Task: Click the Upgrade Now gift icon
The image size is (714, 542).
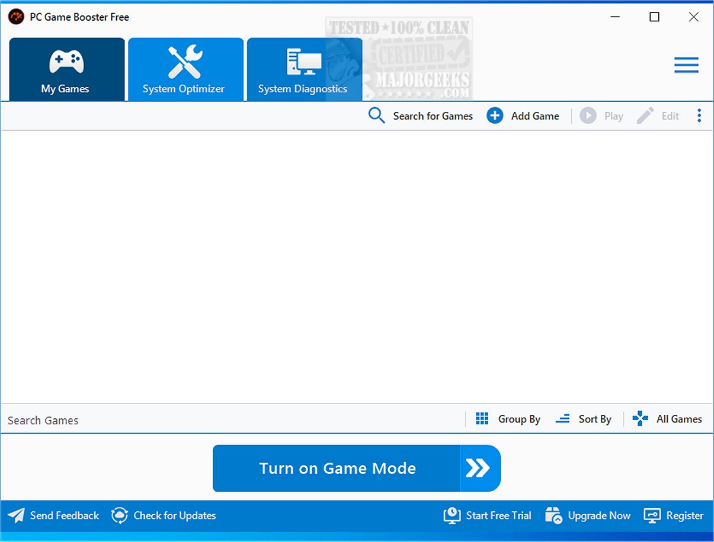Action: (553, 515)
